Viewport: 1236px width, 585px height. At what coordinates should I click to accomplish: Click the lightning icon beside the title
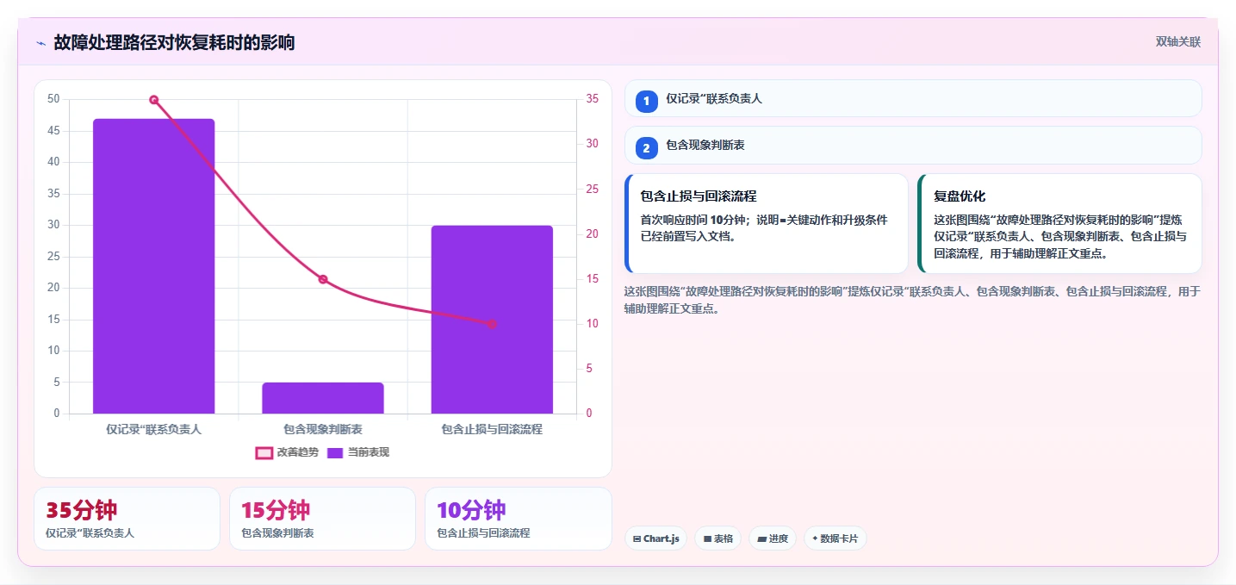[40, 42]
